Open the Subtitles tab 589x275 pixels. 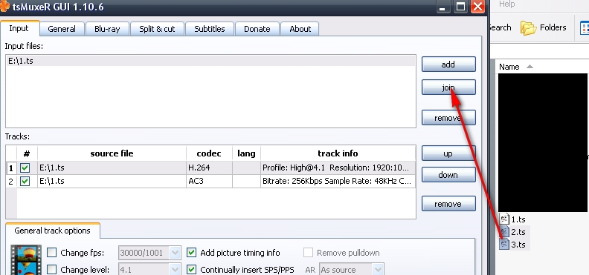(x=210, y=29)
